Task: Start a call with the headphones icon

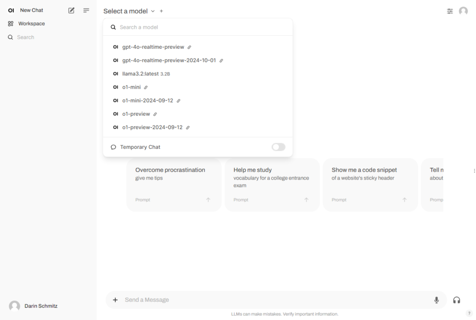Action: (x=456, y=300)
